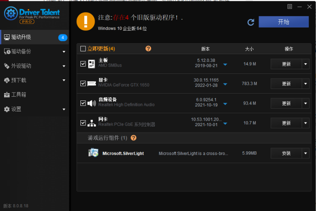
Task: Click the Driver Talent gear logo
Action: point(11,13)
